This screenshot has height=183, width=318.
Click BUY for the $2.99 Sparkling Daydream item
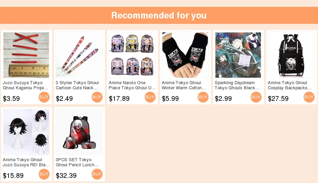tap(256, 97)
